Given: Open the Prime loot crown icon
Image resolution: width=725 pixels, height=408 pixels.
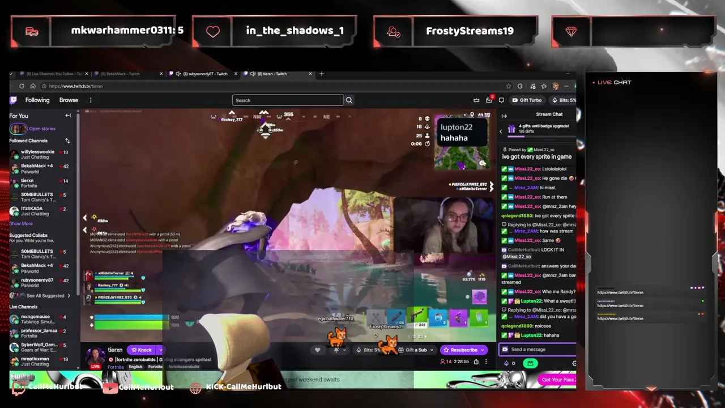Looking at the screenshot, I should 476,100.
